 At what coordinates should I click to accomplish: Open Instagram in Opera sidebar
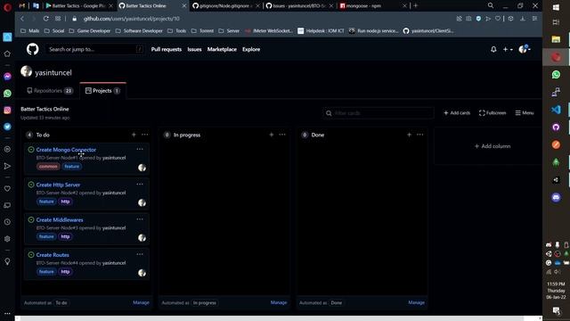pos(7,110)
